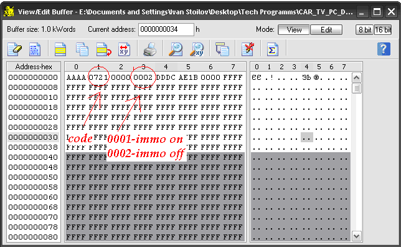The width and height of the screenshot is (401, 247).
Task: Open find and replace xy magnifier icon
Action: (197, 49)
